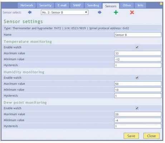
Task: Open the Sensor select dropdown
Action: (64, 13)
